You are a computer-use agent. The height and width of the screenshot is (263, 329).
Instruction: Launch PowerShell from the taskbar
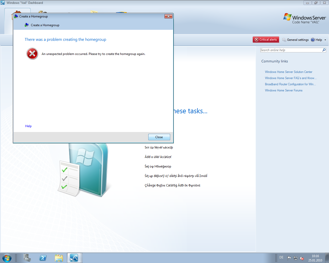click(43, 258)
